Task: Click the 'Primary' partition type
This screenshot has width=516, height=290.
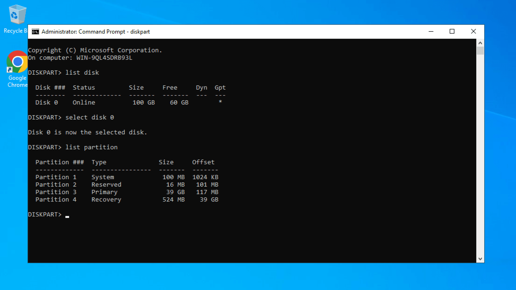Action: [x=105, y=192]
